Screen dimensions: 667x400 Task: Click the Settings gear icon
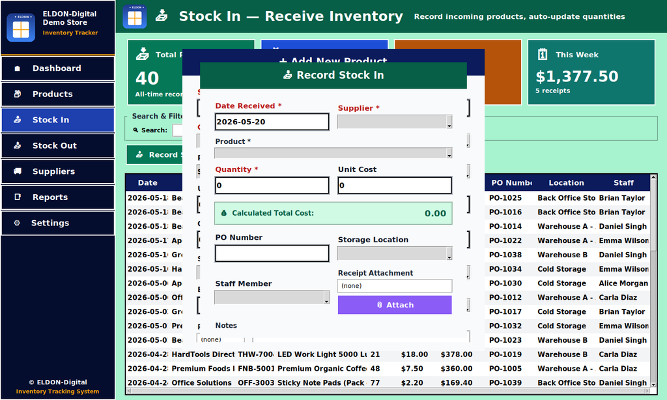tap(17, 223)
